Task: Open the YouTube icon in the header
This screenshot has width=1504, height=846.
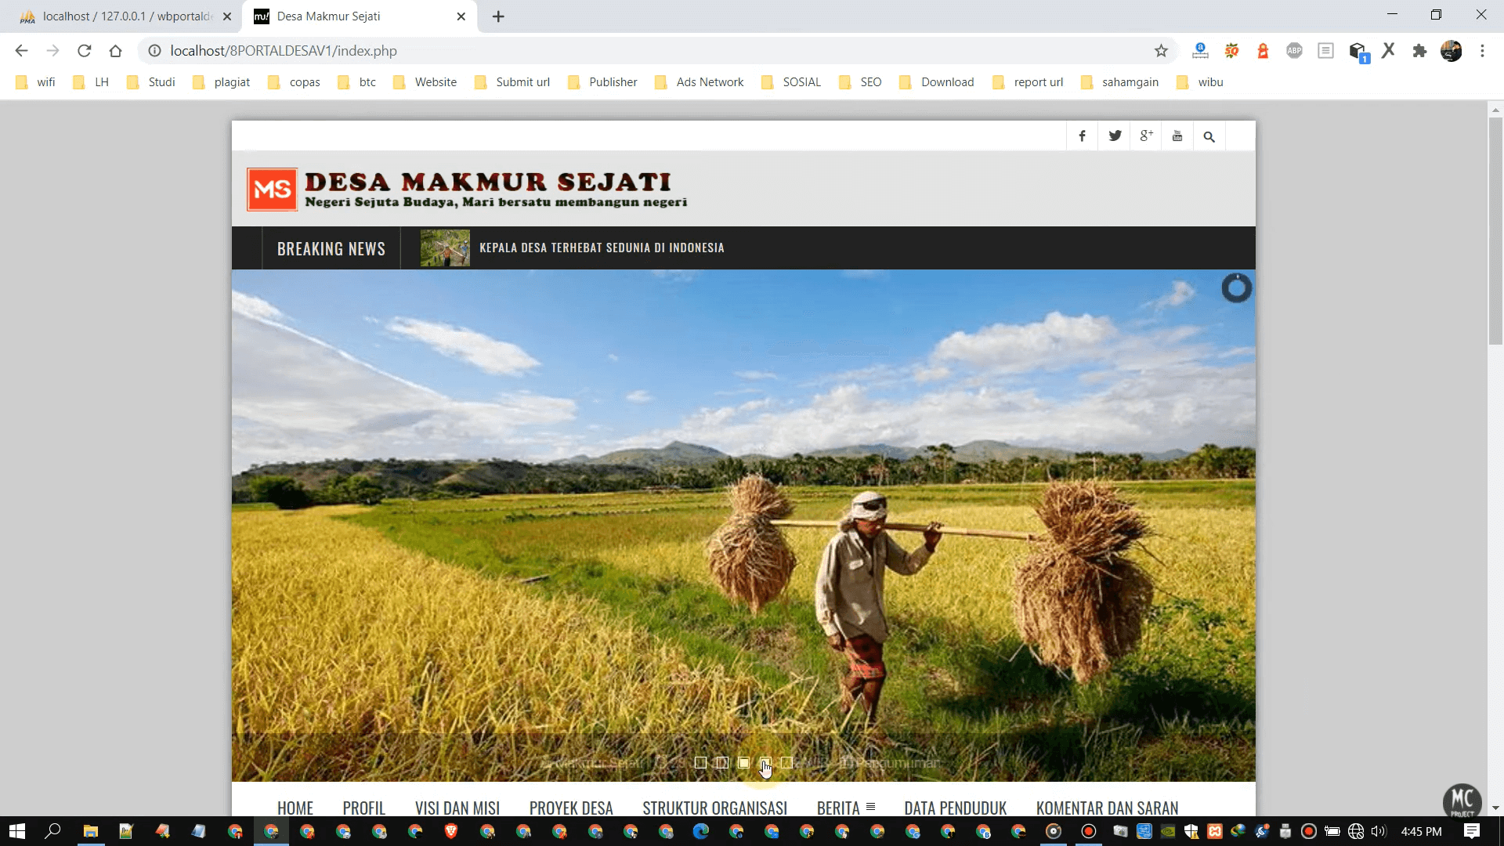Action: 1177,136
